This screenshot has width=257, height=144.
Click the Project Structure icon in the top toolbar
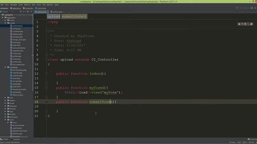(x=252, y=8)
